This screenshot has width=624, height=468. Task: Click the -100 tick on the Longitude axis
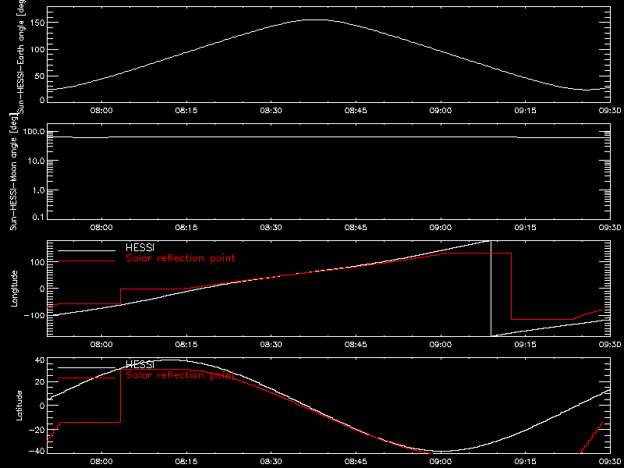34,315
